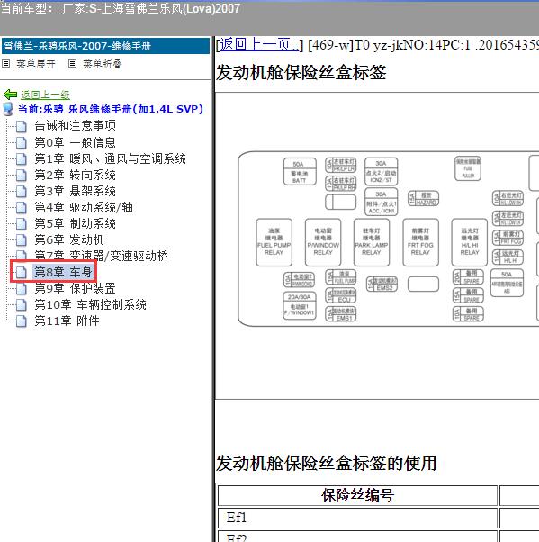Click the 菜单展开 list icon

coord(6,64)
